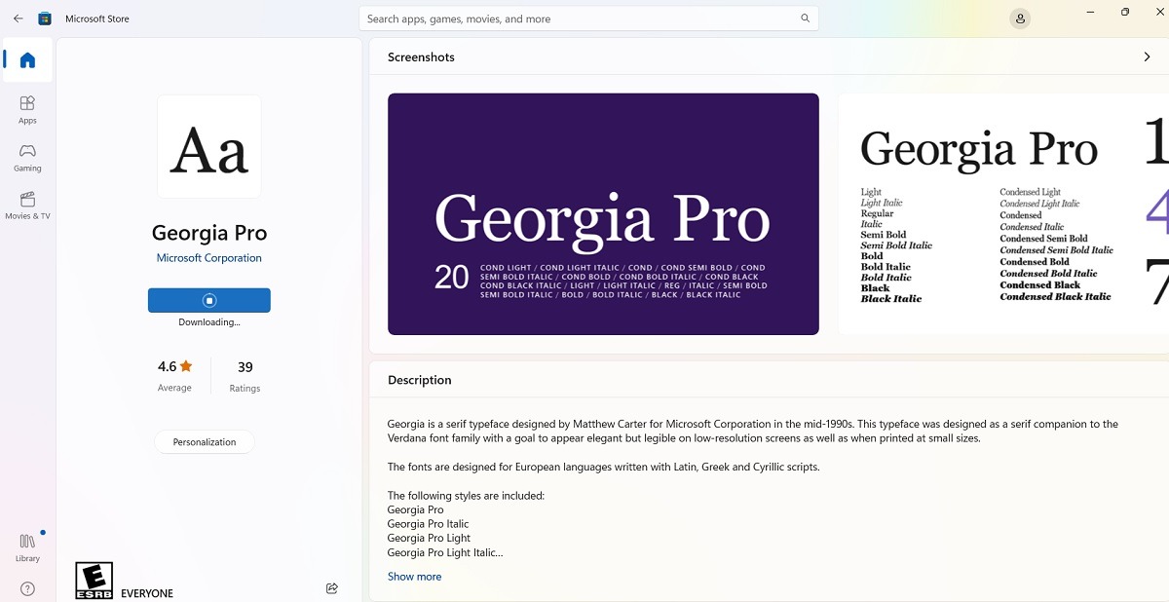Viewport: 1169px width, 602px height.
Task: Open the first purple Georgia Pro screenshot
Action: [x=603, y=214]
